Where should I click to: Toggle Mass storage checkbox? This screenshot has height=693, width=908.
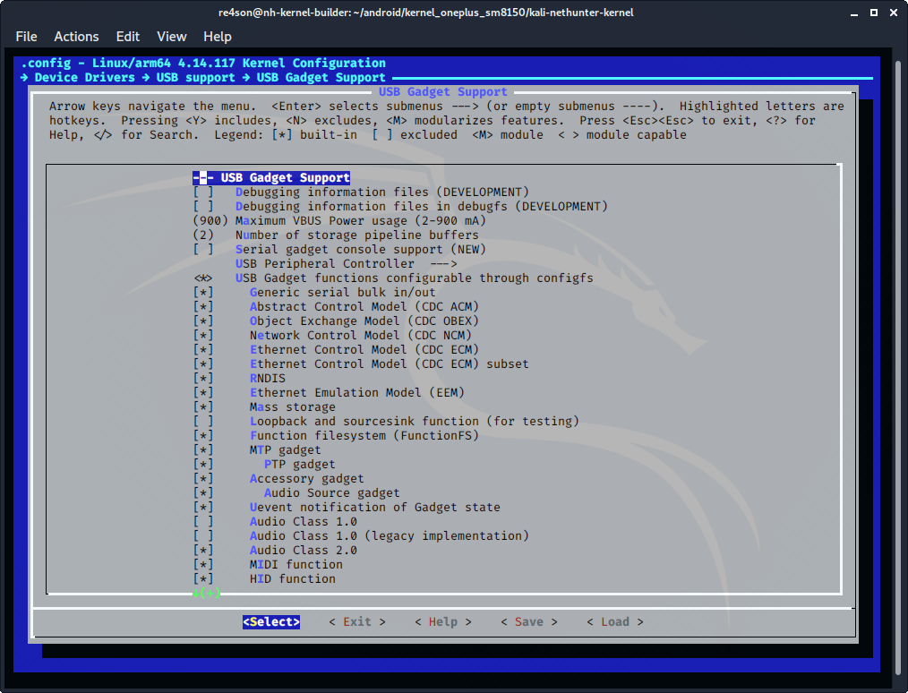(x=203, y=407)
